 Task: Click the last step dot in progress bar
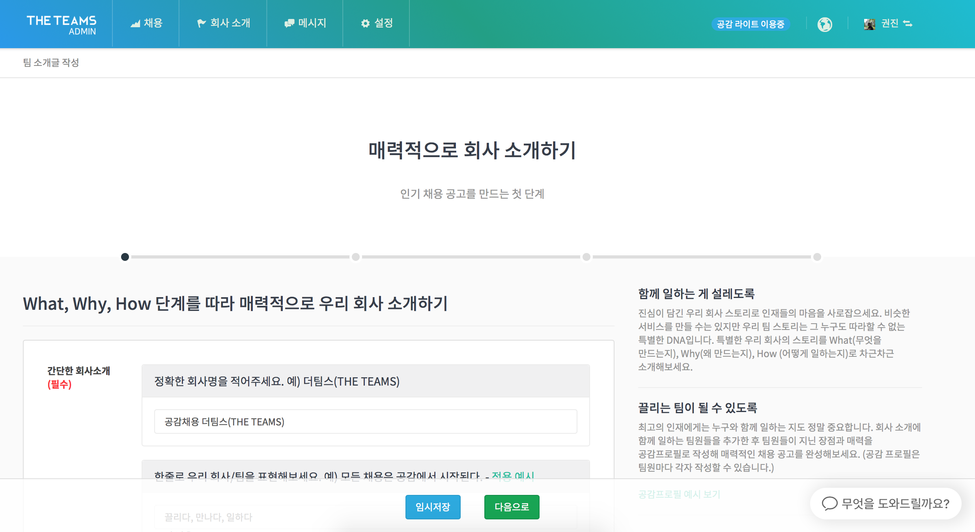(x=817, y=257)
